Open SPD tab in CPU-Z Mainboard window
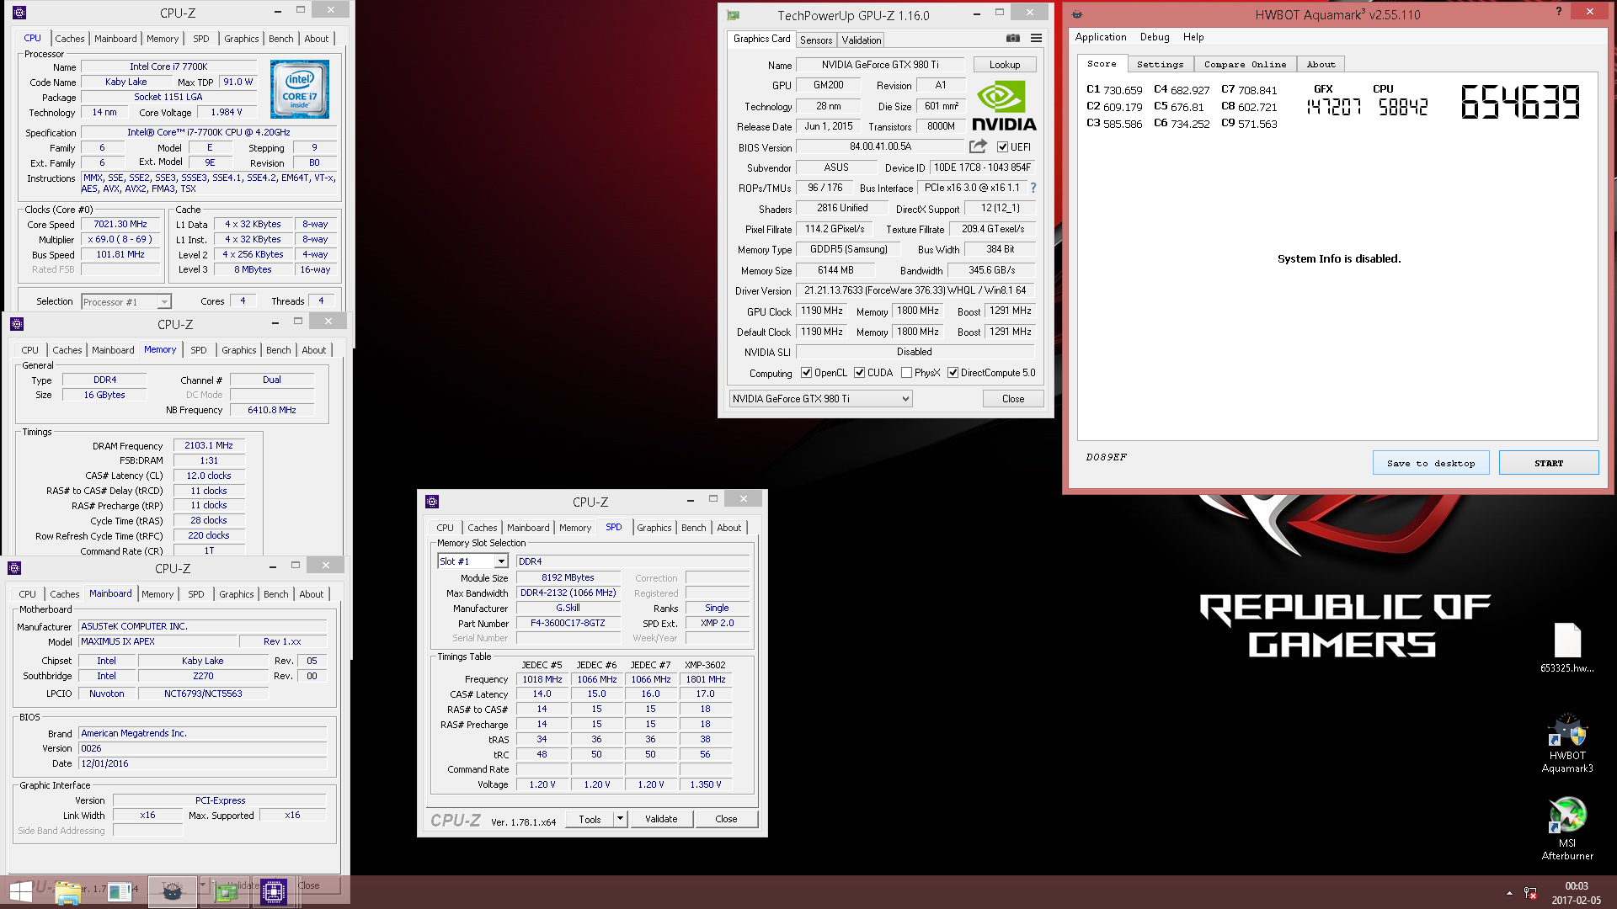1617x909 pixels. click(196, 594)
